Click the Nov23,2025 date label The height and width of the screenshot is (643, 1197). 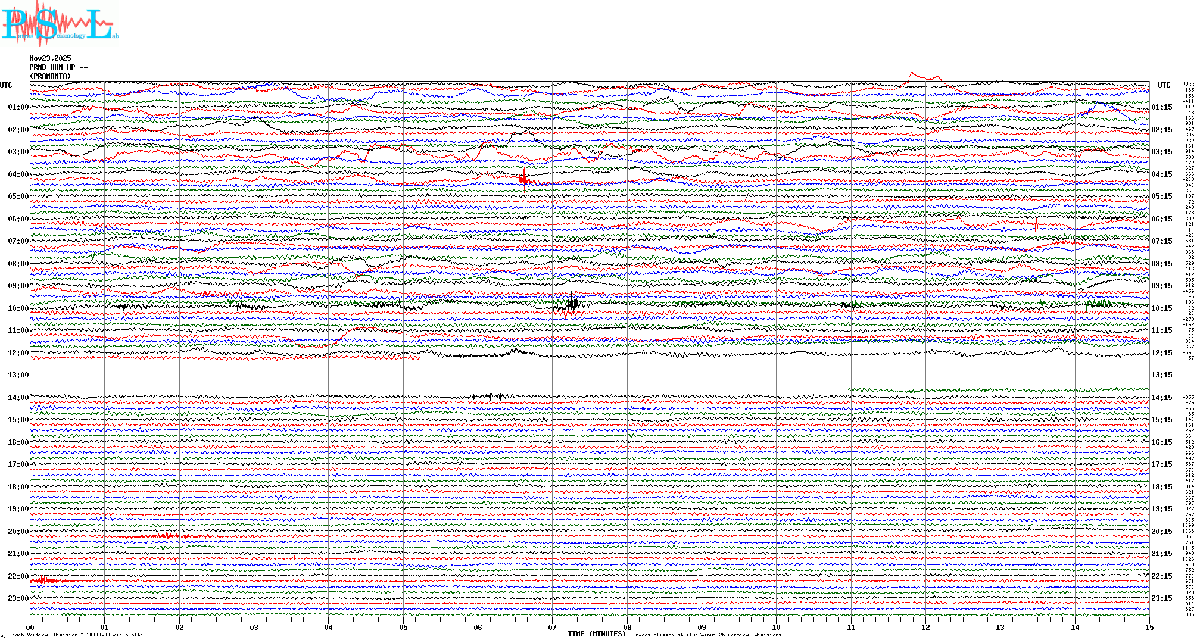50,58
